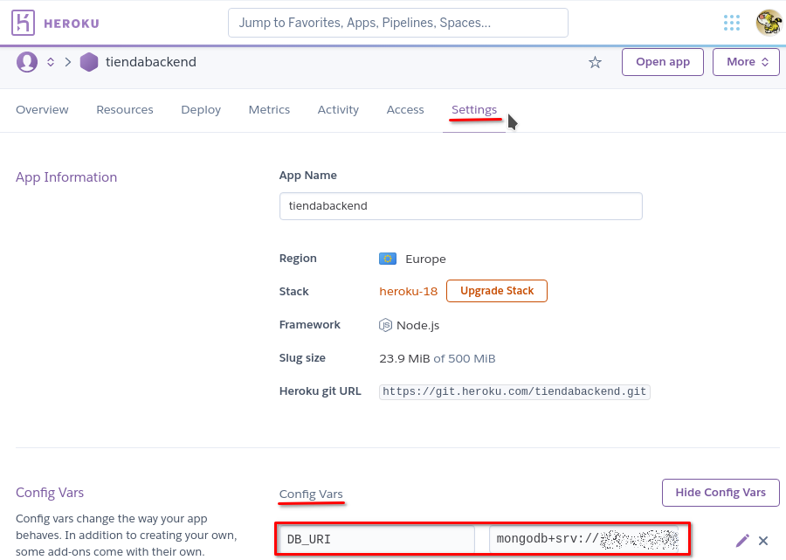The height and width of the screenshot is (560, 786).
Task: Select the Settings tab
Action: (x=474, y=110)
